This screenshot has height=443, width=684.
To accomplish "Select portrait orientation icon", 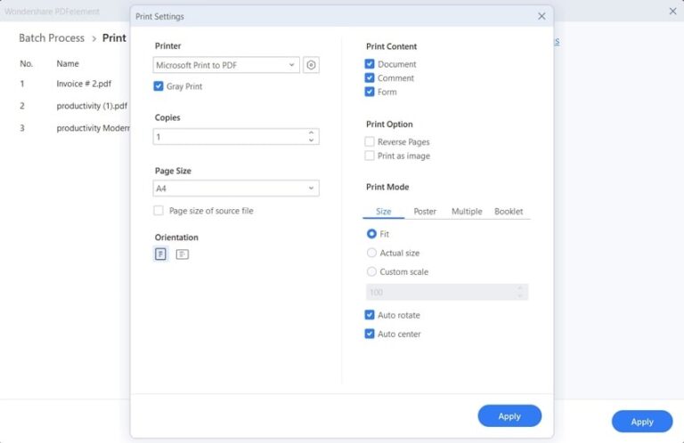I will tap(160, 254).
